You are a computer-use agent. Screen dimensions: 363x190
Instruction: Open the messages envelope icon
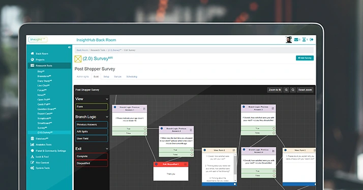pos(296,40)
